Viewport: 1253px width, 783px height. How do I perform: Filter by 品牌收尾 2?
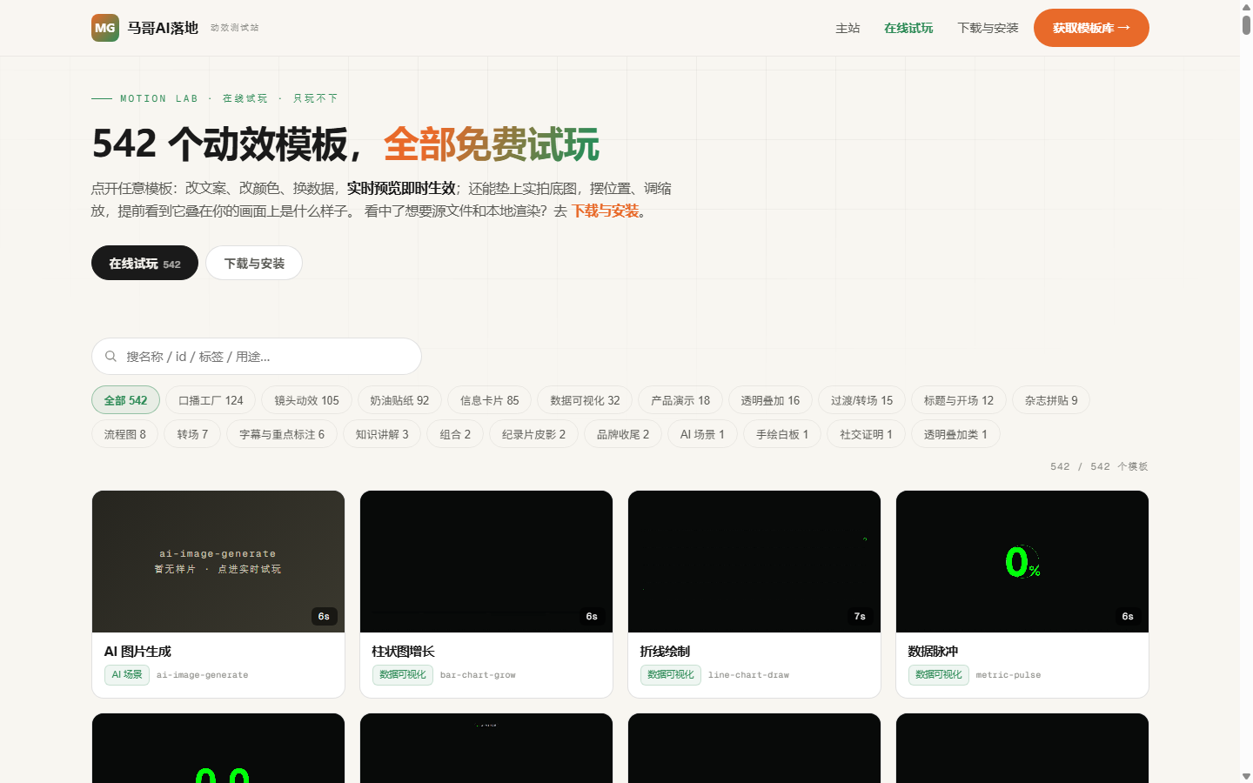623,434
